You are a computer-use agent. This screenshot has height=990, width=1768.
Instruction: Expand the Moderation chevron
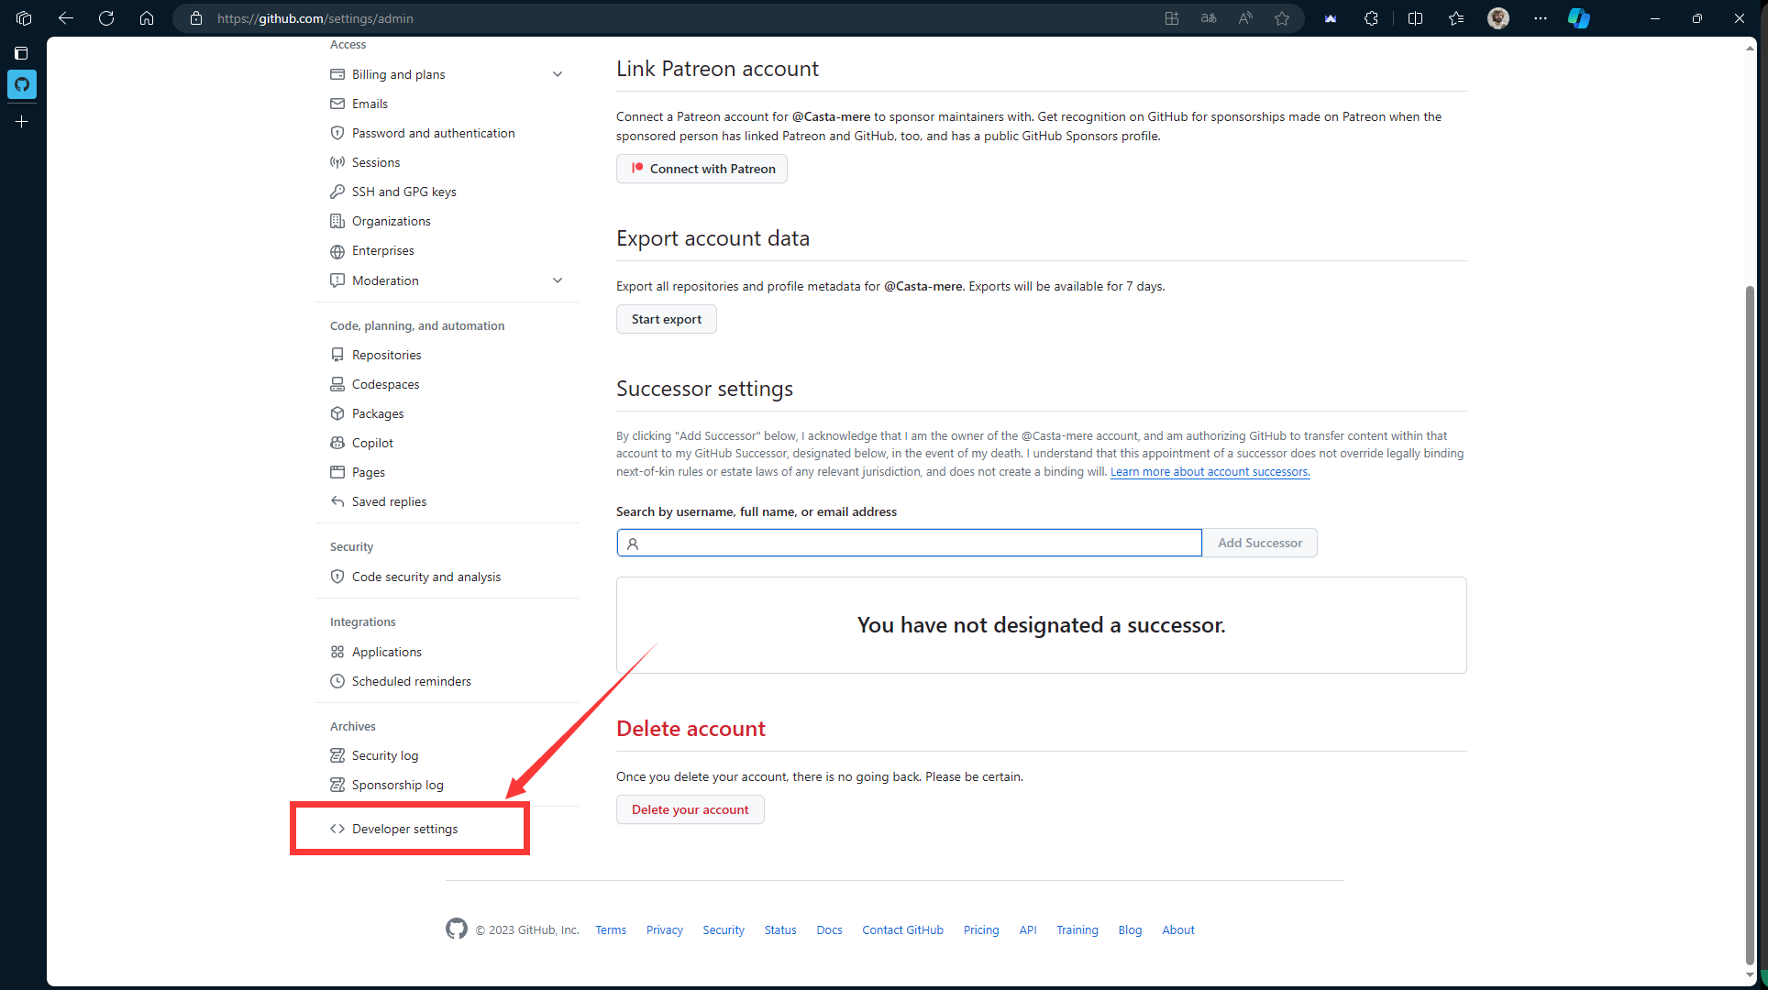[x=558, y=280]
